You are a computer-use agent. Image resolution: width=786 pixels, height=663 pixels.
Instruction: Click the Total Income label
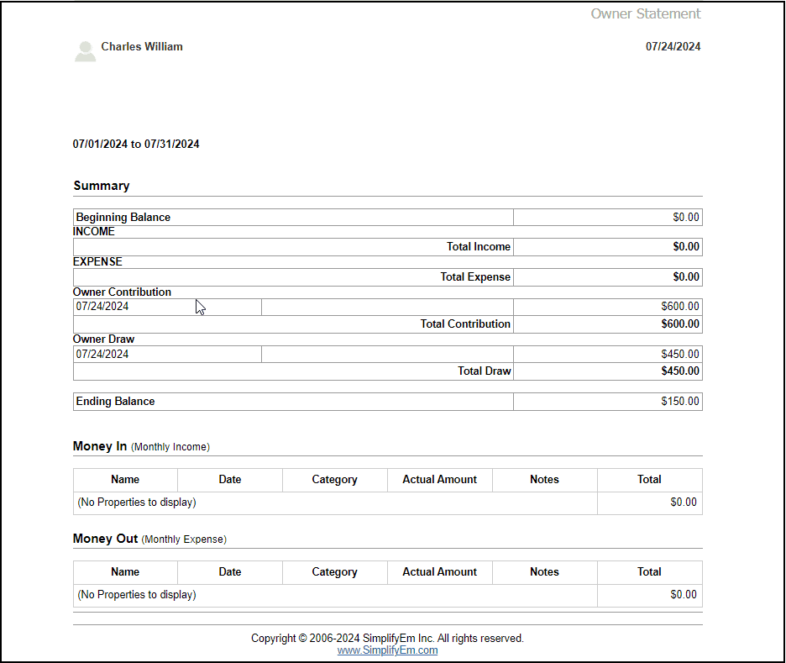point(478,247)
